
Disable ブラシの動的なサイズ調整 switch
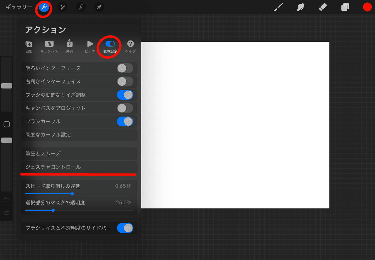[125, 95]
